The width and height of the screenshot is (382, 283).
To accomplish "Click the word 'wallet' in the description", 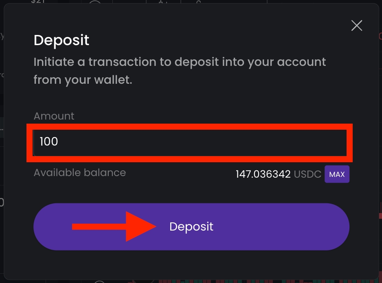I will click(x=111, y=79).
